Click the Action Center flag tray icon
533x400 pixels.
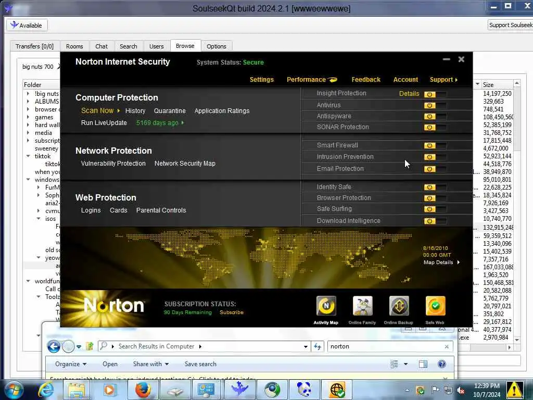[x=435, y=391]
